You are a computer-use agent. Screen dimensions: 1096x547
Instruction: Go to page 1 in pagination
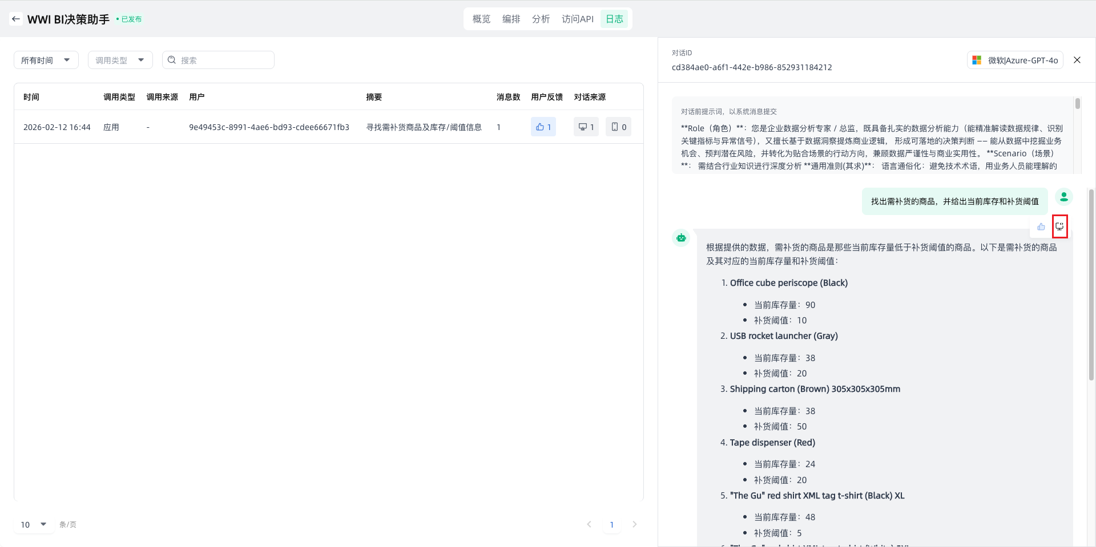click(x=611, y=524)
